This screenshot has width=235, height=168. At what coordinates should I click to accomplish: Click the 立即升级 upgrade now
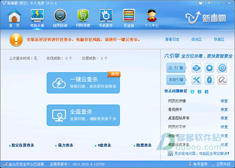coord(221,164)
